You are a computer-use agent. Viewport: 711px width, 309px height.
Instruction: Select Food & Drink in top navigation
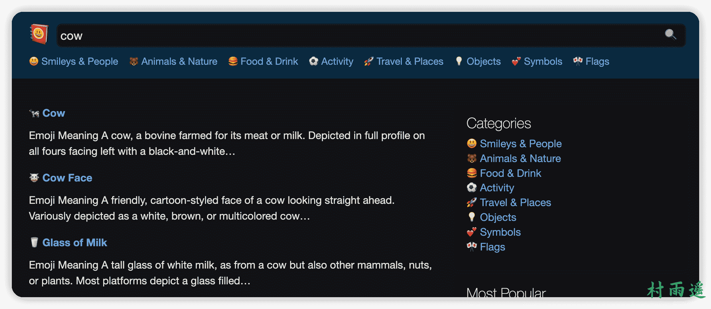[269, 61]
